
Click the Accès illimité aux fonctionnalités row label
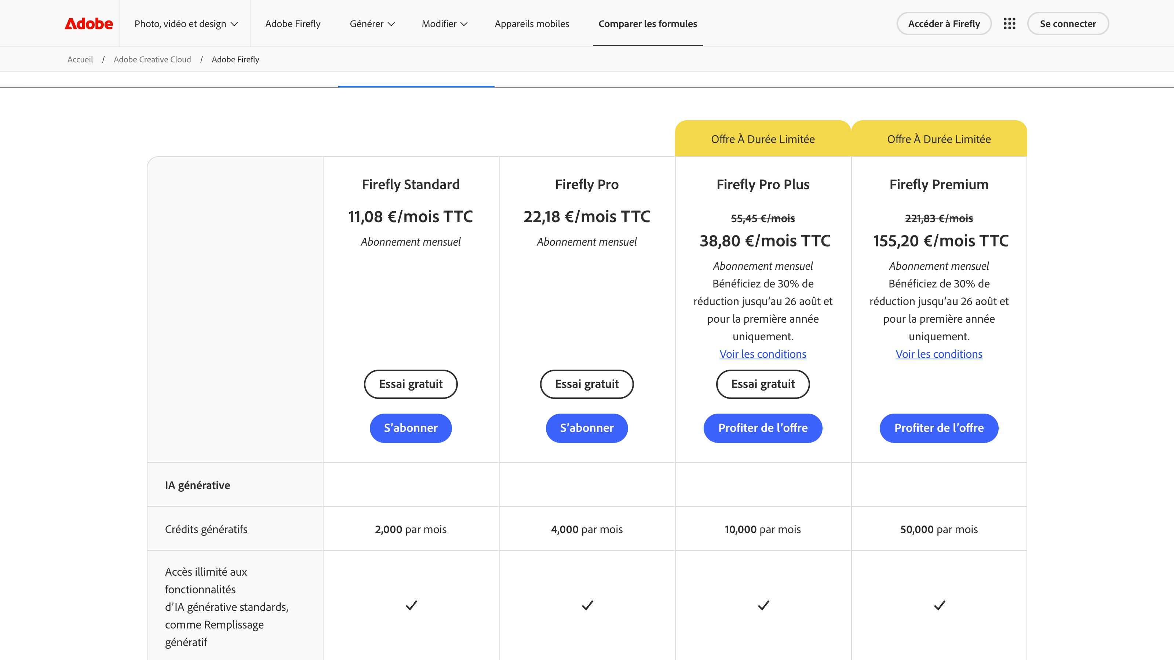coord(226,607)
